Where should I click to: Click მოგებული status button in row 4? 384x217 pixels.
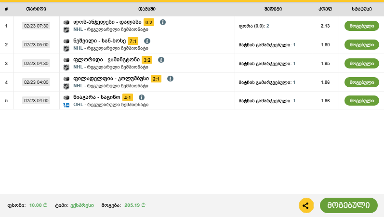[362, 82]
